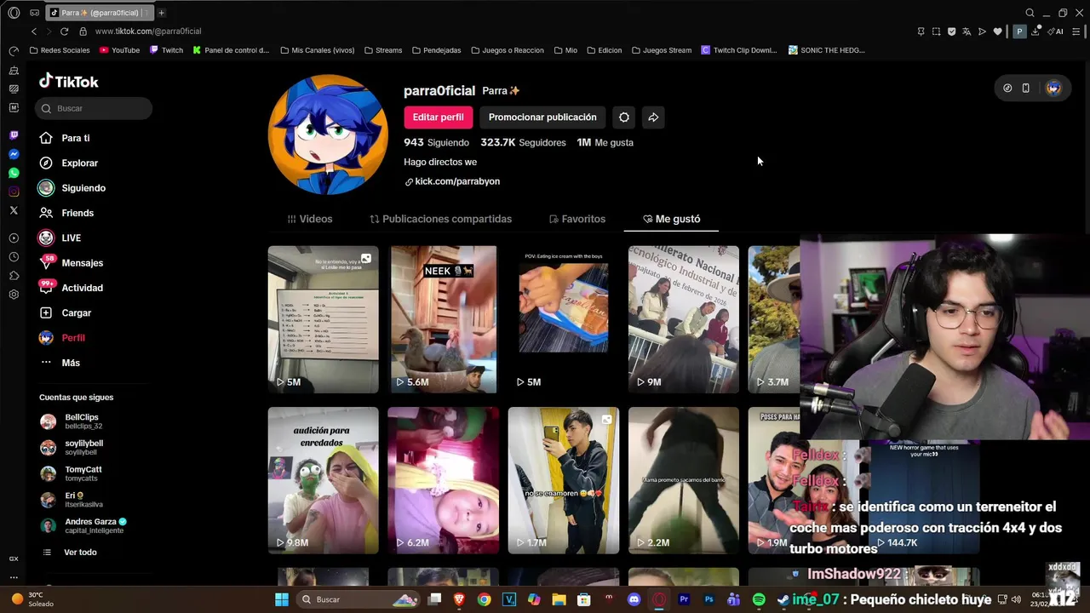
Task: Open Explorar in TikTok sidebar
Action: pyautogui.click(x=69, y=163)
